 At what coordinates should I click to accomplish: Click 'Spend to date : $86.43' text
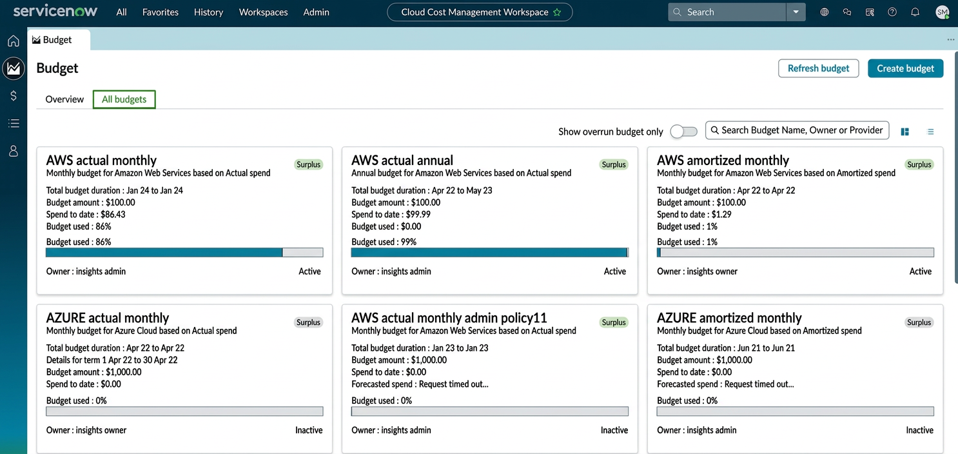(86, 214)
